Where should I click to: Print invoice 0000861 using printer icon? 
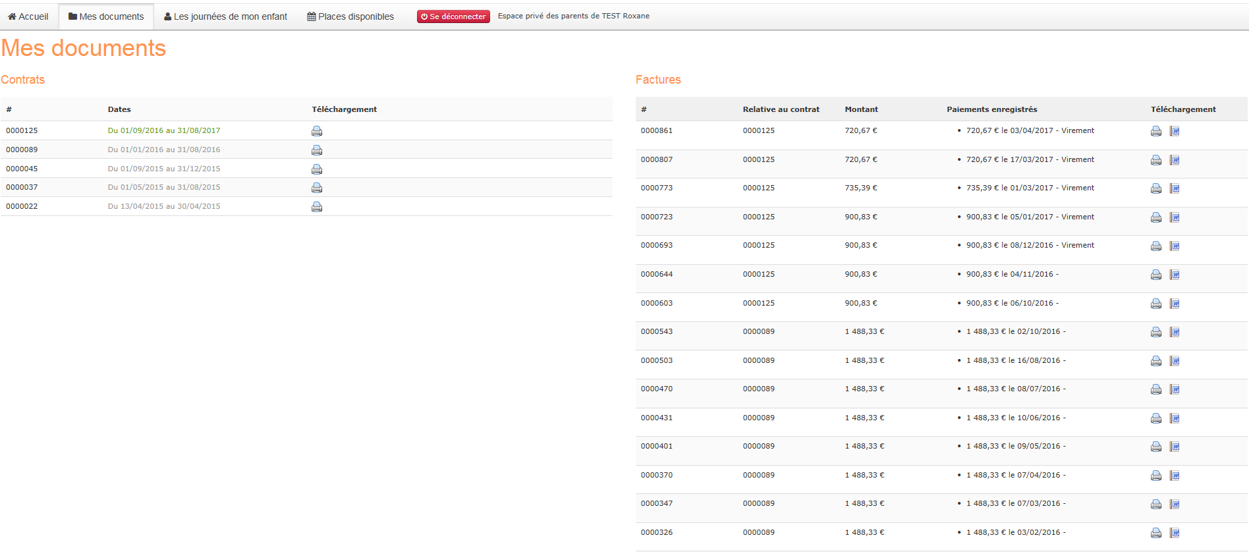[1155, 131]
